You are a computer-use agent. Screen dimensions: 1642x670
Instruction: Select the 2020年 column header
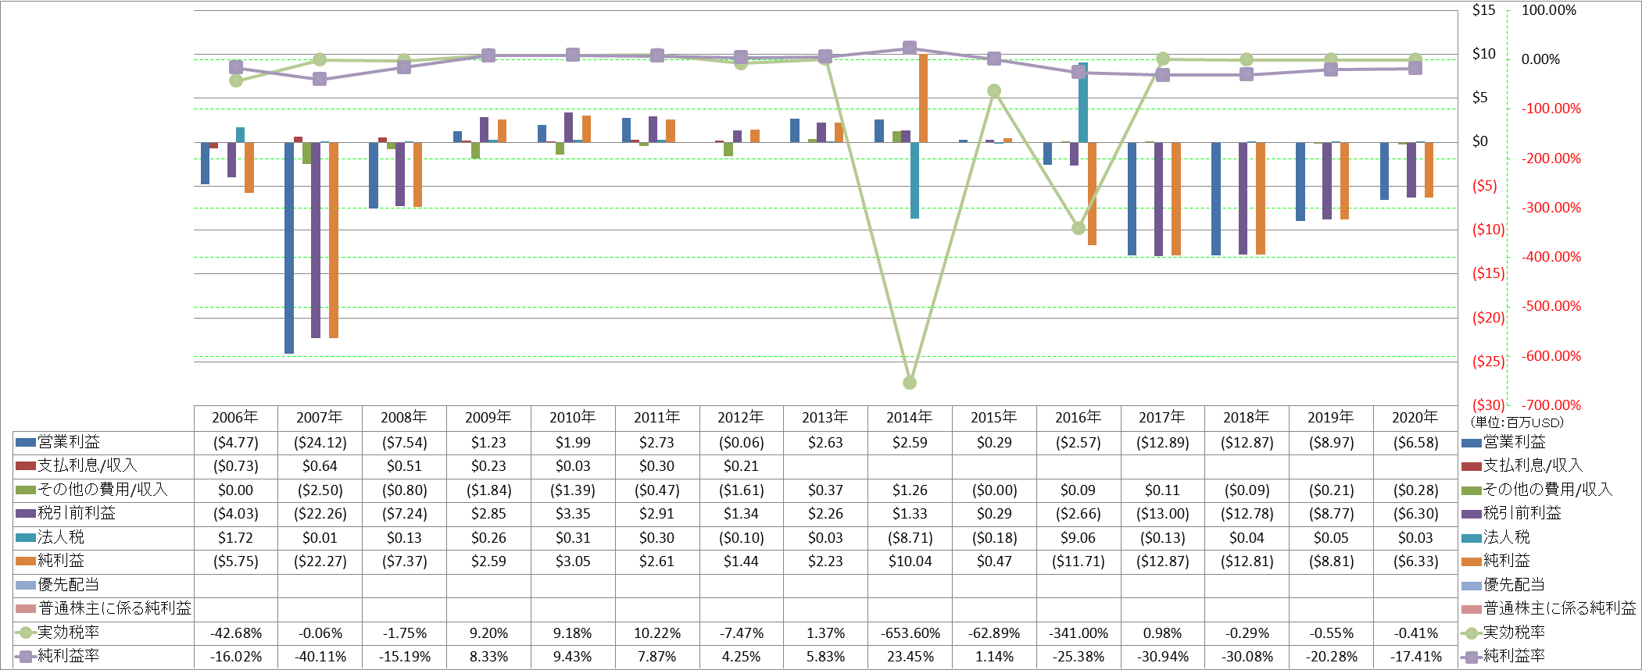1415,417
